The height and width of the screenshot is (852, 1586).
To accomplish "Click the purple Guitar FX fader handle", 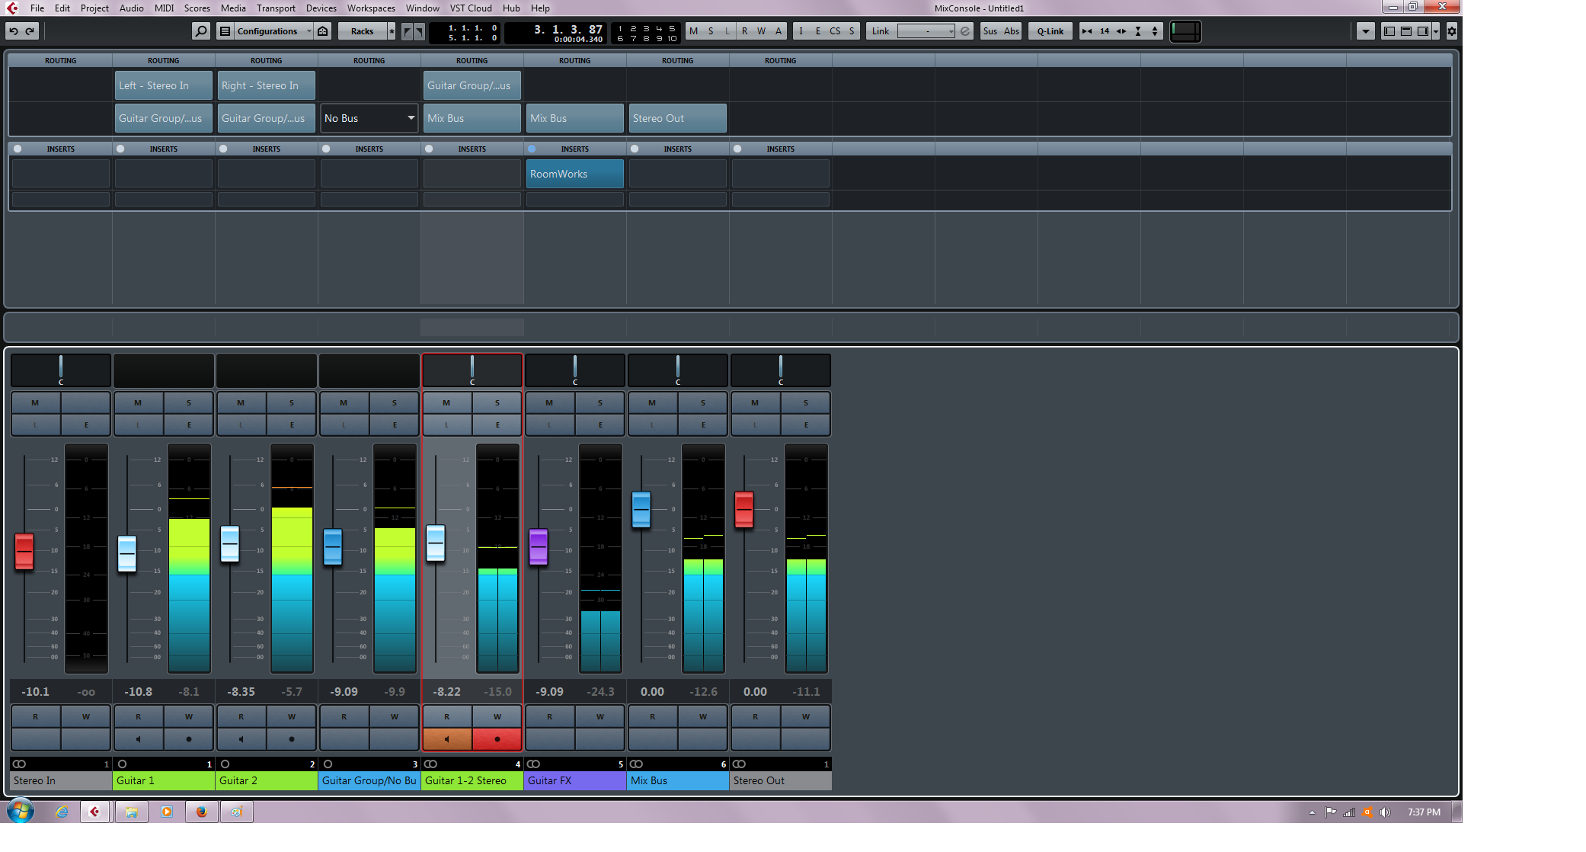I will point(539,546).
